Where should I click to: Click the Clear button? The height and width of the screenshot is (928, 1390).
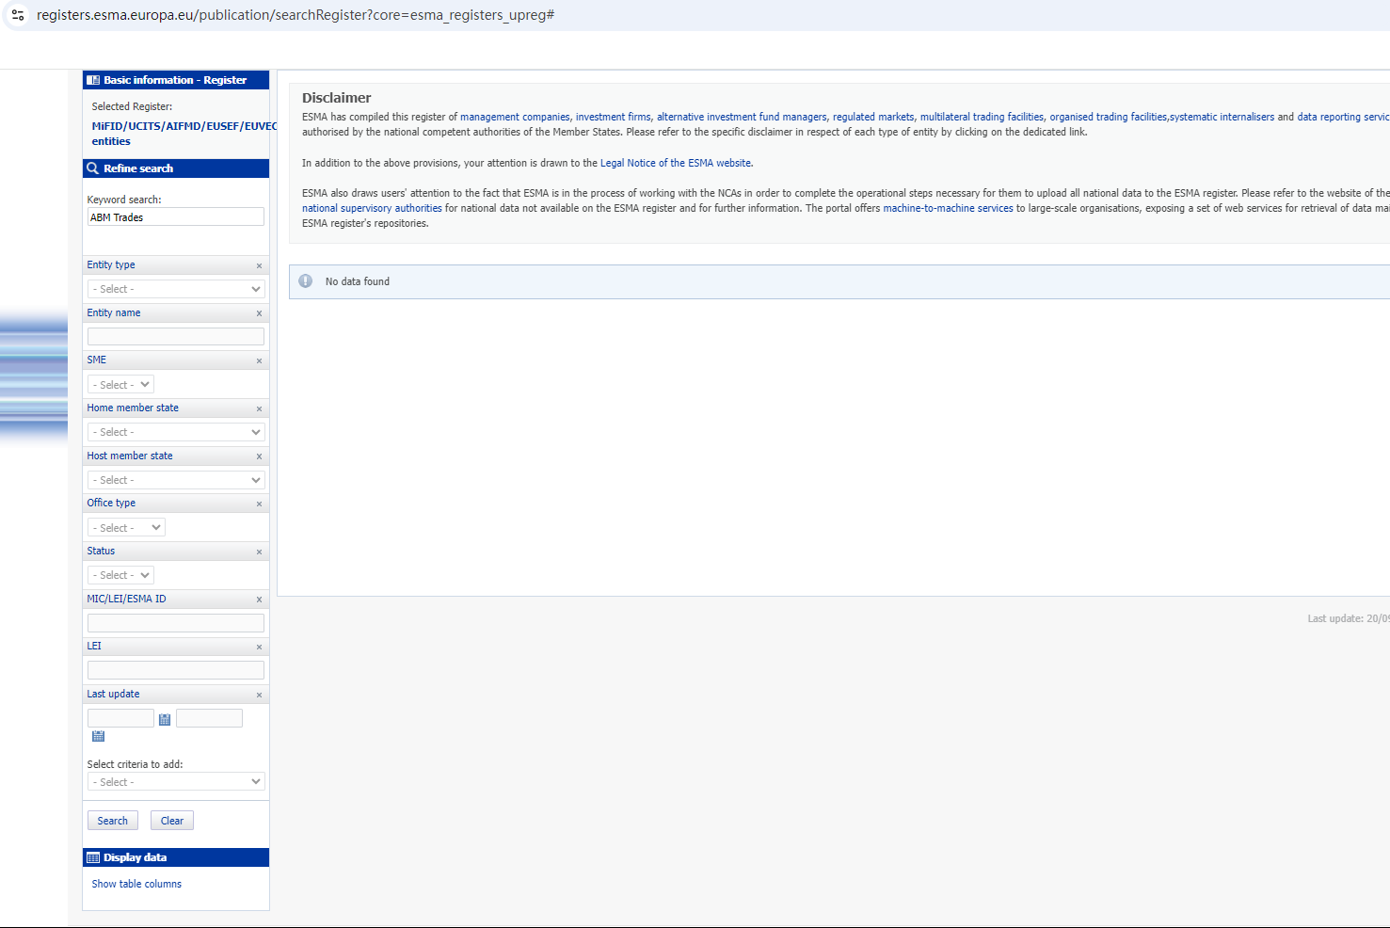pyautogui.click(x=172, y=821)
